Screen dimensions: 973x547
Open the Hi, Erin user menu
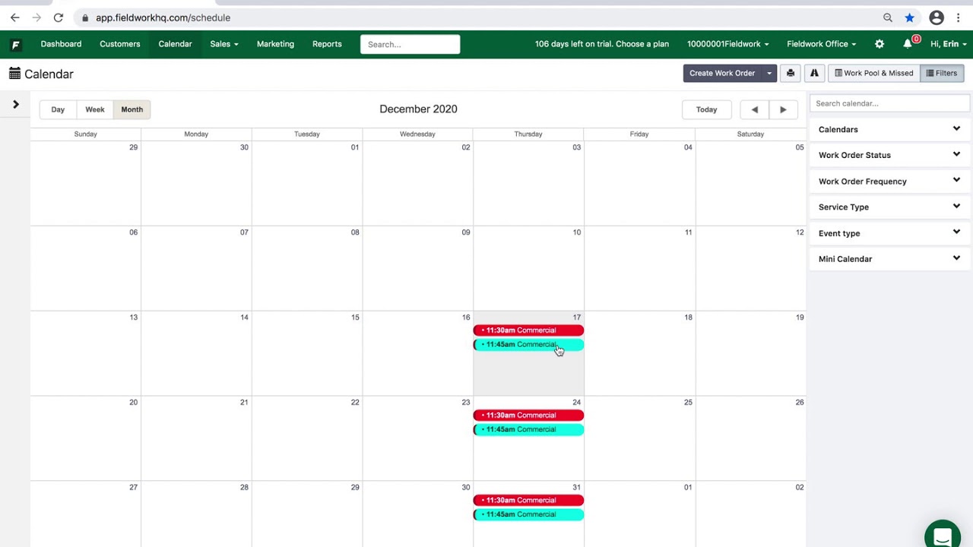click(949, 44)
